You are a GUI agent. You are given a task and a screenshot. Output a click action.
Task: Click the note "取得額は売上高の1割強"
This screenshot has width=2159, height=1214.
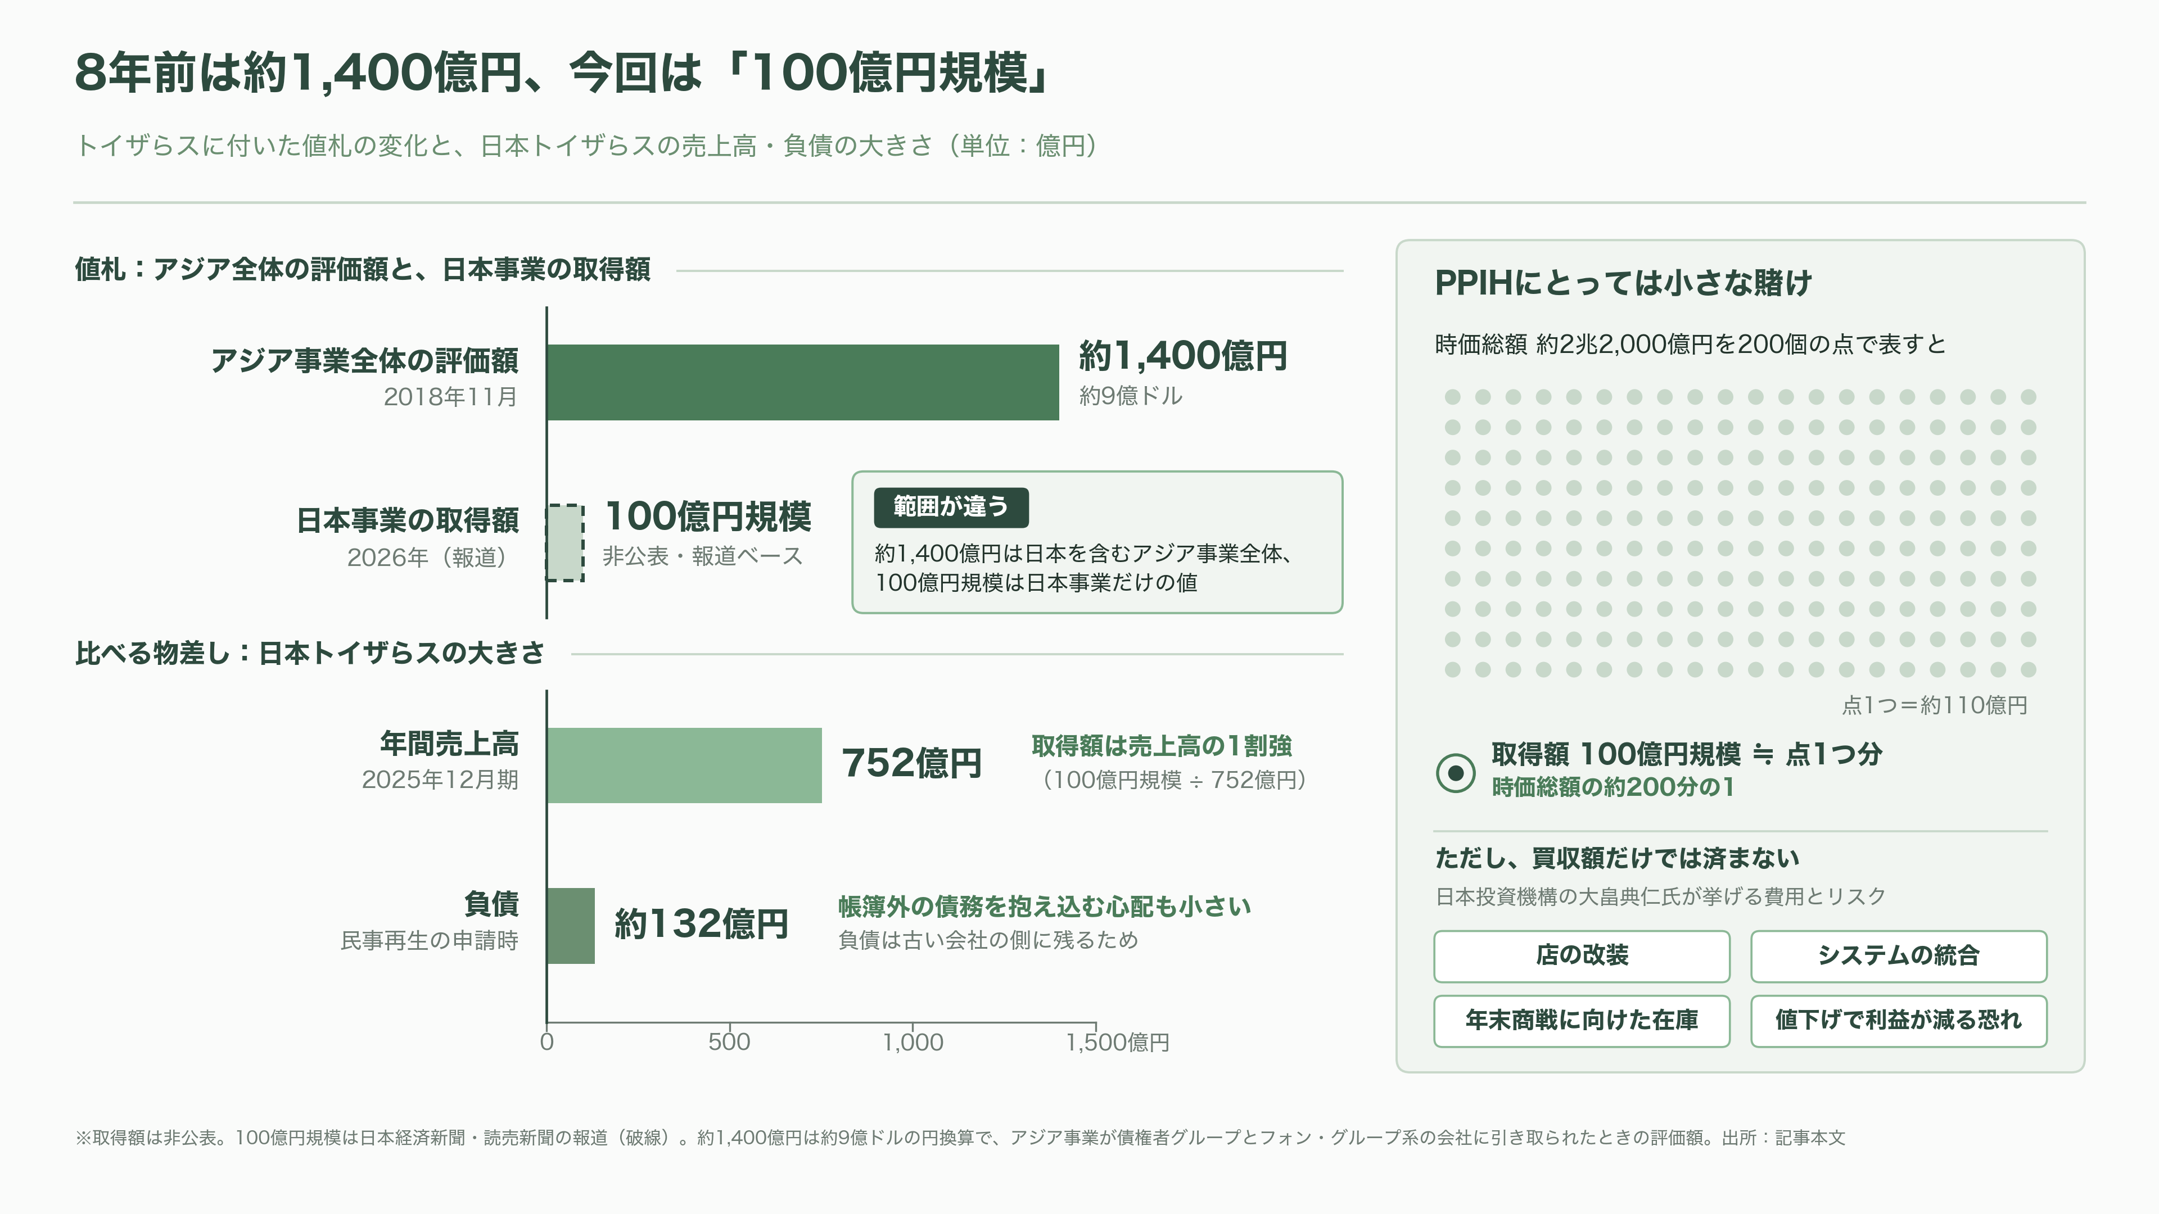tap(1162, 746)
